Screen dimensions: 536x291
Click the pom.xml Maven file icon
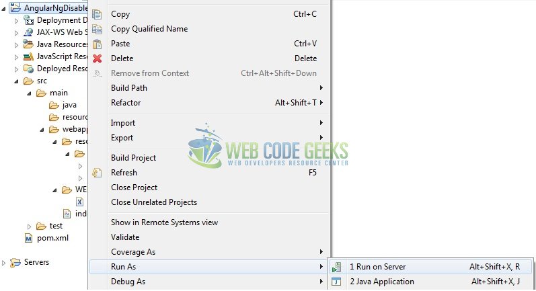[29, 239]
